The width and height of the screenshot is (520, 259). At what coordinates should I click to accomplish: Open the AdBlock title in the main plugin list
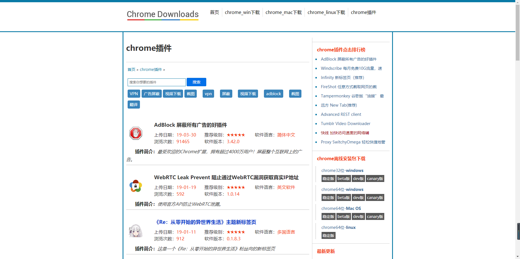coord(191,125)
